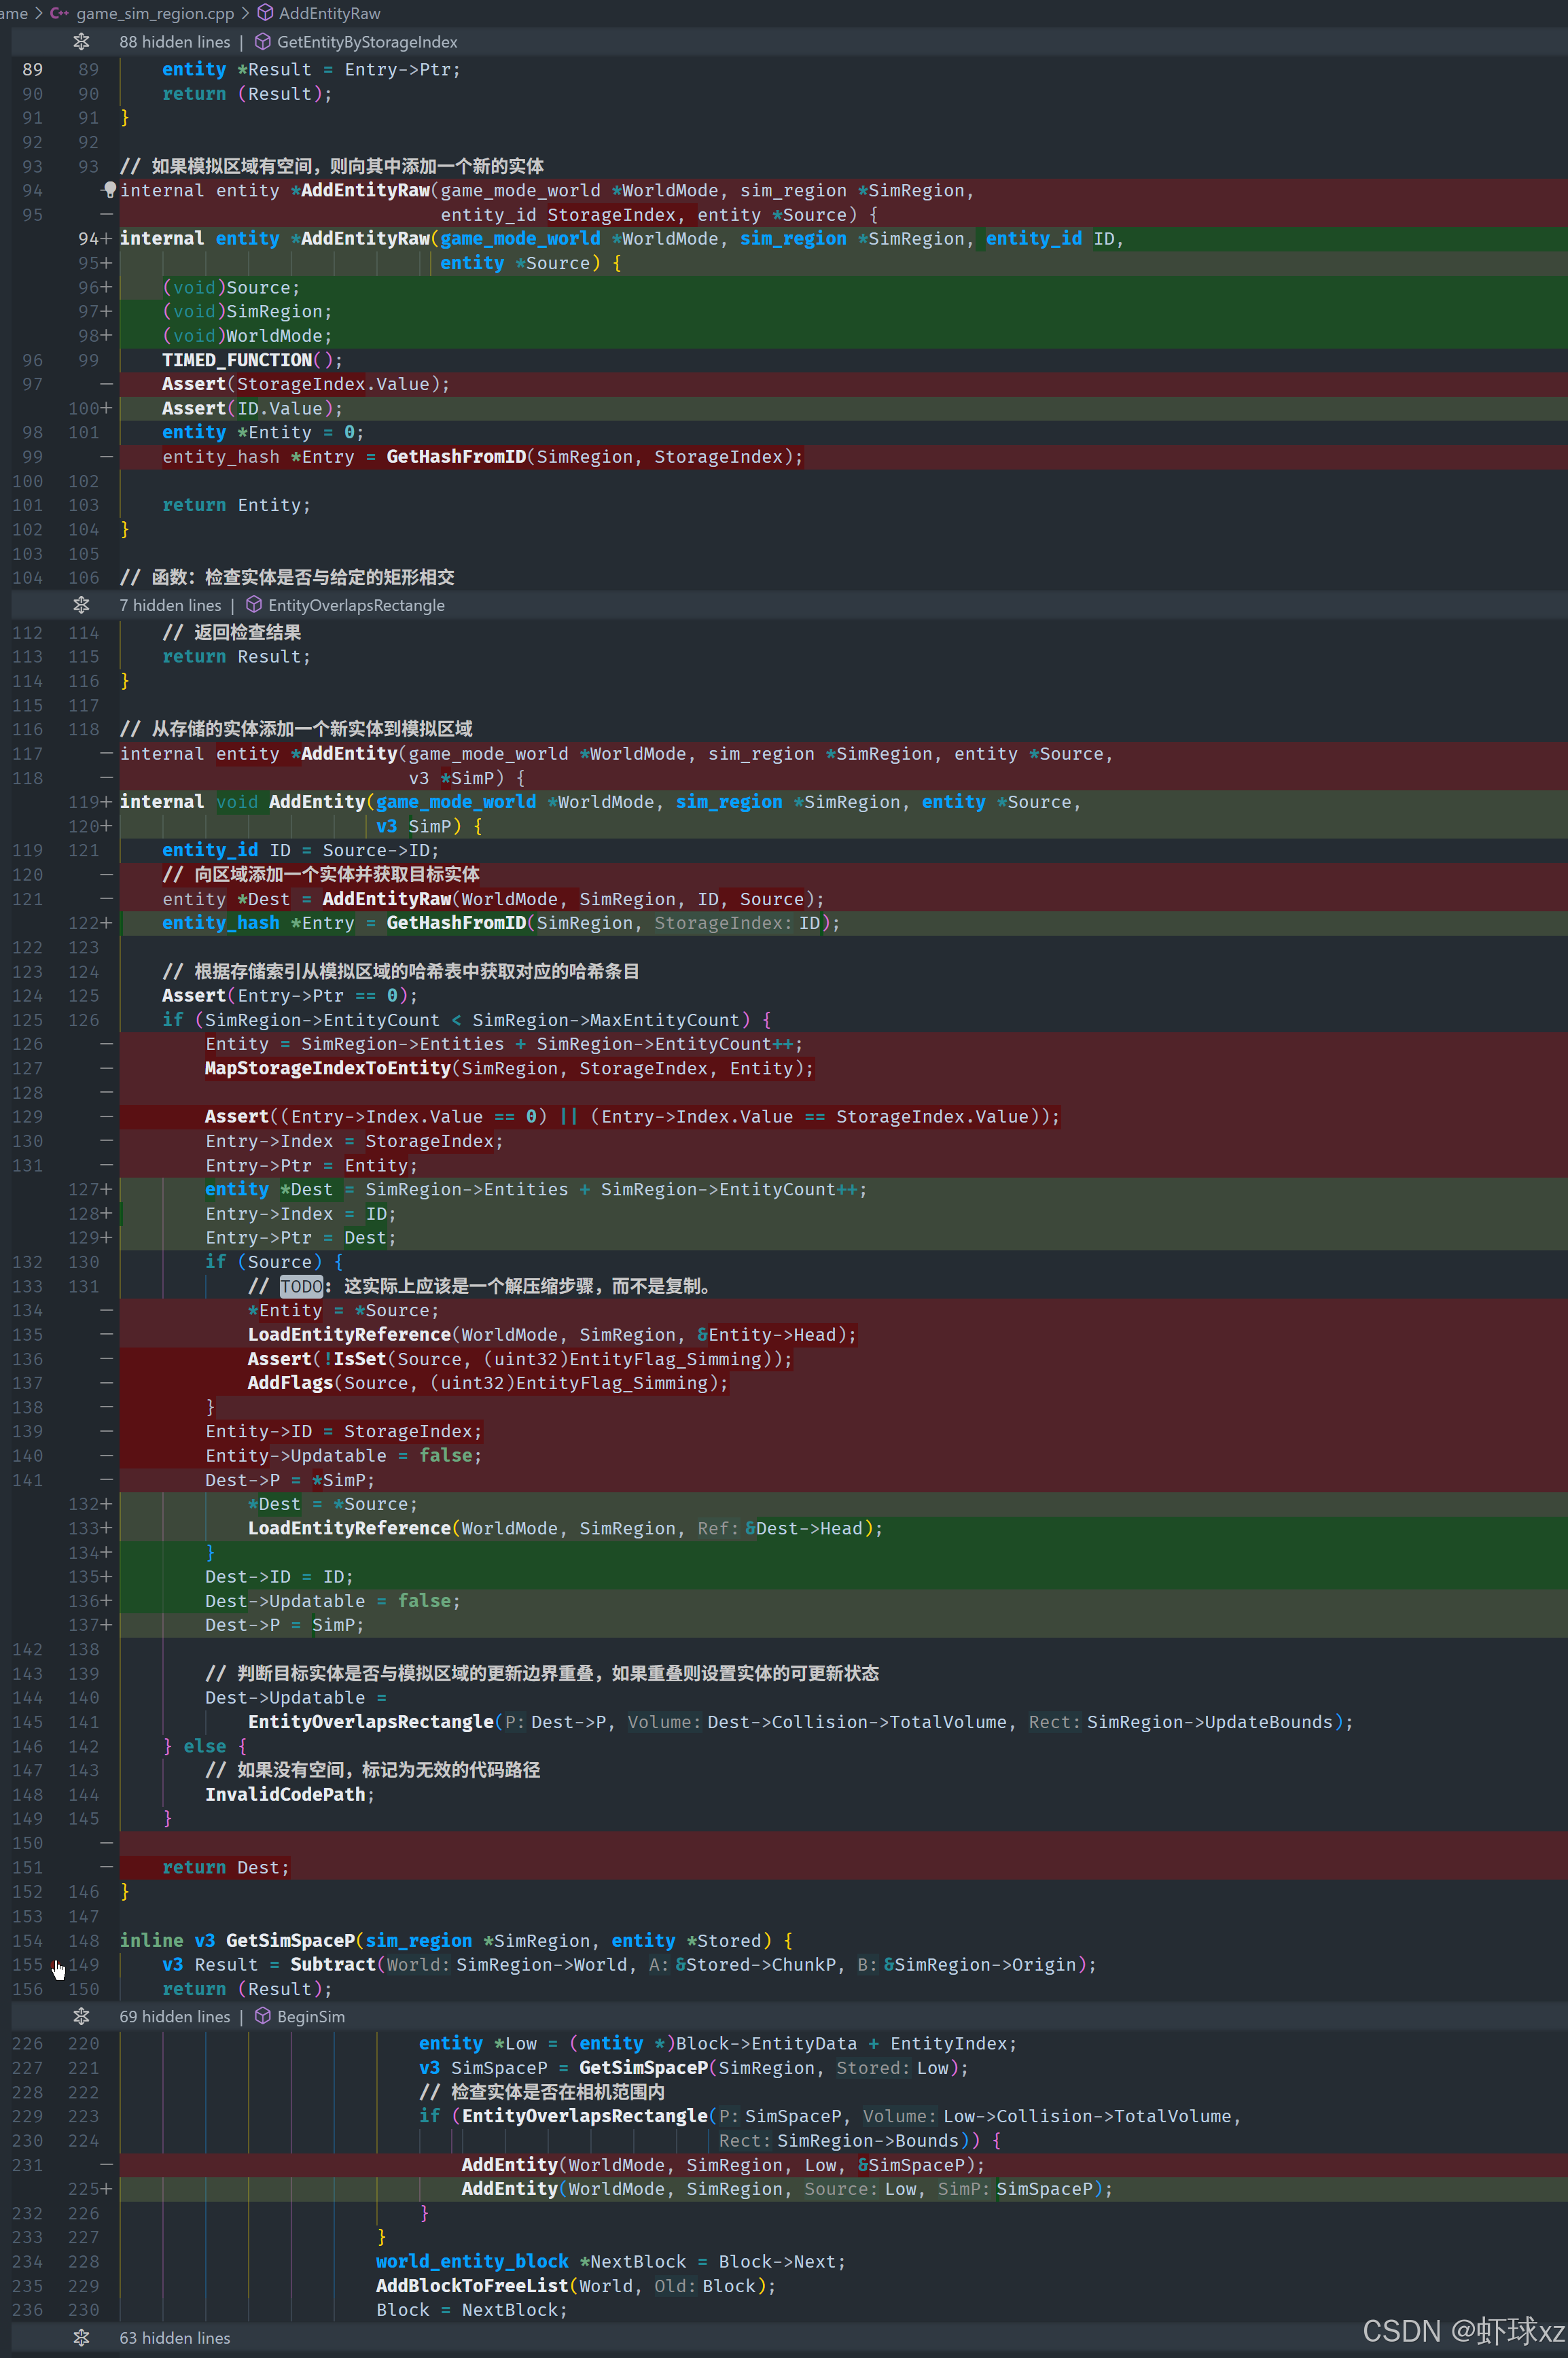The width and height of the screenshot is (1568, 2358).
Task: Reveal the 88 hidden lines text
Action: coord(175,42)
